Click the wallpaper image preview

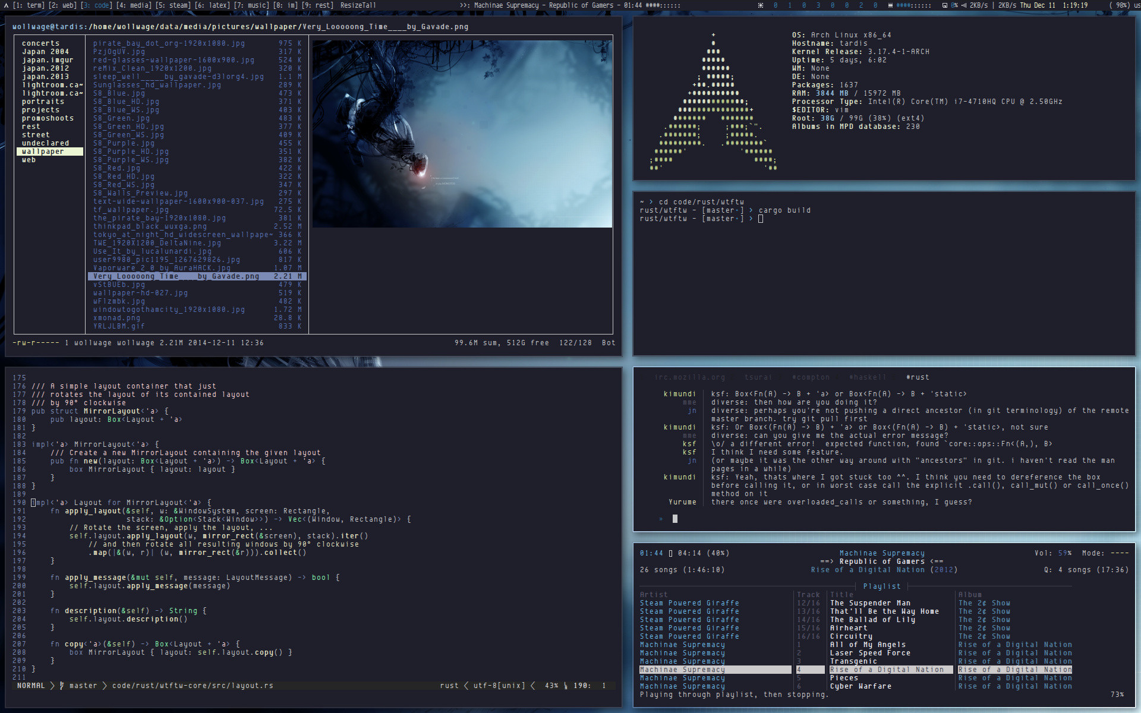(462, 134)
